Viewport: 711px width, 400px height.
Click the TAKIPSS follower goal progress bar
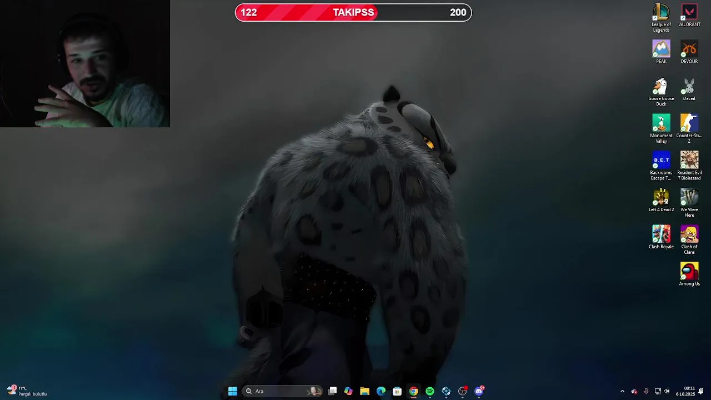point(353,13)
